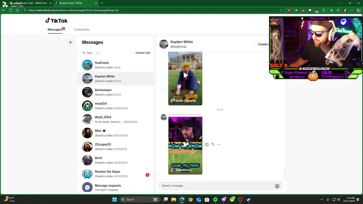This screenshot has height=204, width=363.
Task: Reply to the FlashForce video message
Action: coord(213,144)
